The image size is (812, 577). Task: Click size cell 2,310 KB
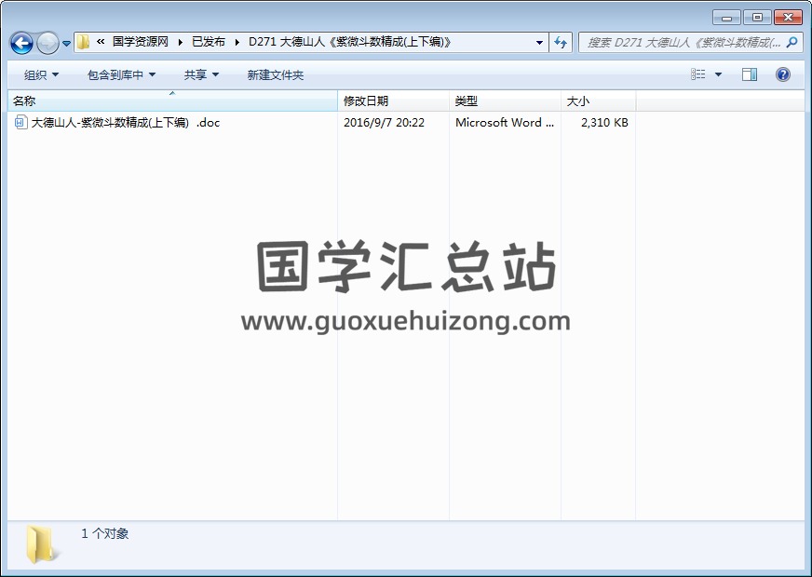tap(604, 123)
